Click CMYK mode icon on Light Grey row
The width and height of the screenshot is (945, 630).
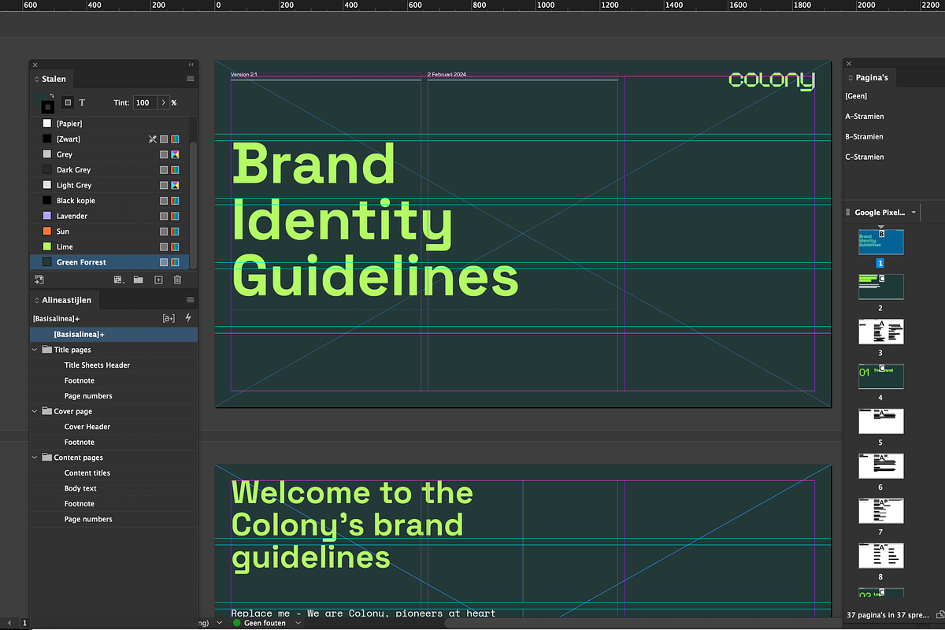point(175,185)
